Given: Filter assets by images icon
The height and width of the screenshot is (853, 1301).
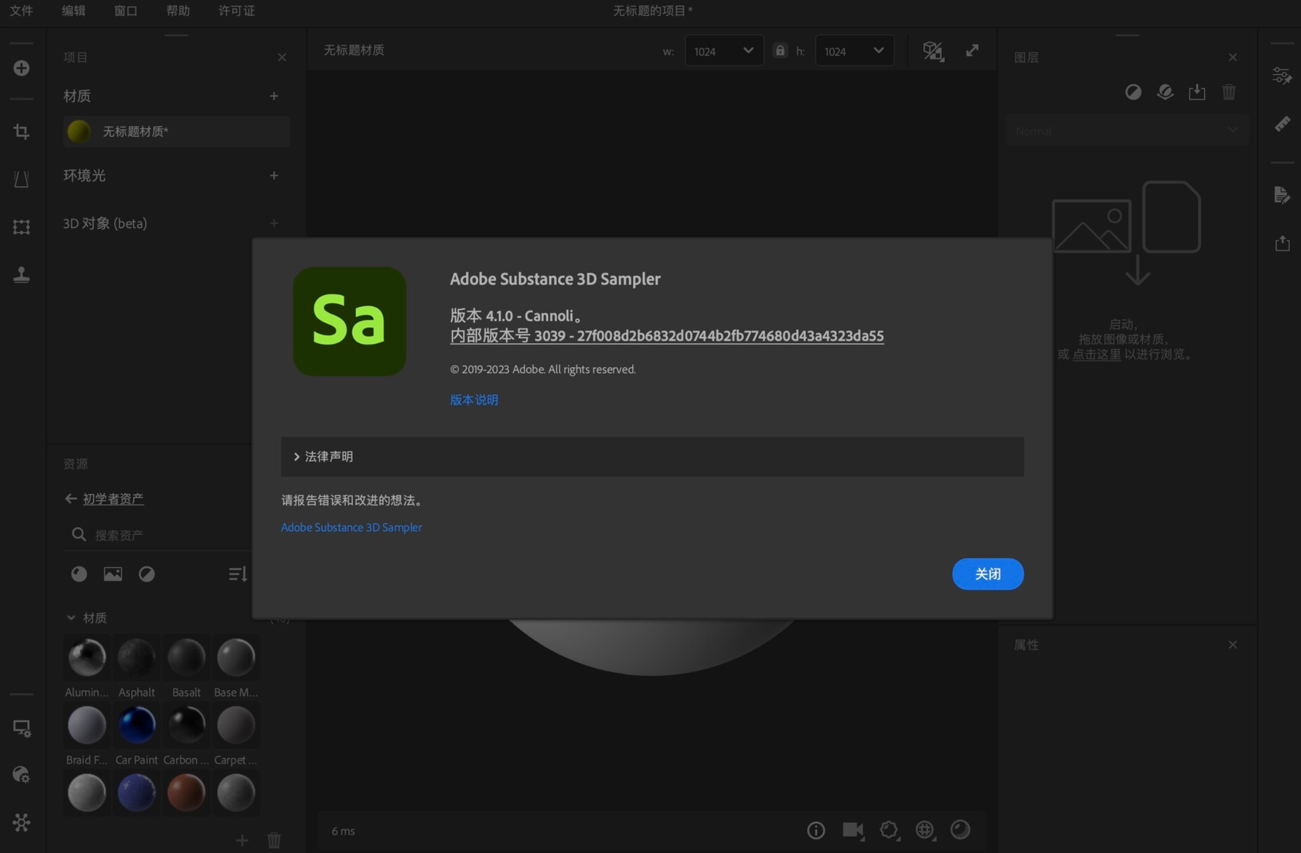Looking at the screenshot, I should pos(113,574).
